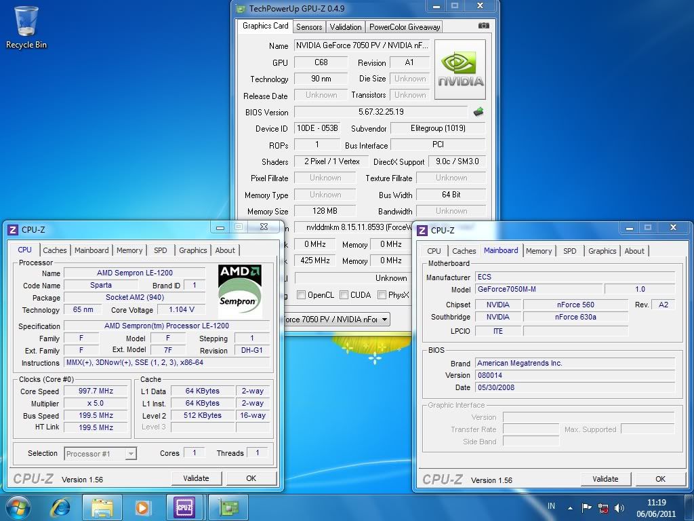This screenshot has width=694, height=521.
Task: Select the Graphics Card tab in GPU-Z
Action: (x=266, y=26)
